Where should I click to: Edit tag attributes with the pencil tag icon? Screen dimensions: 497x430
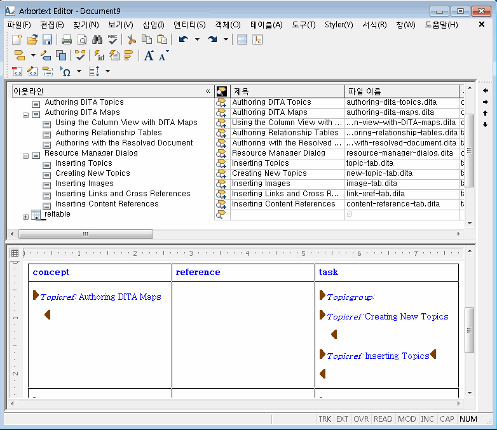pyautogui.click(x=46, y=55)
